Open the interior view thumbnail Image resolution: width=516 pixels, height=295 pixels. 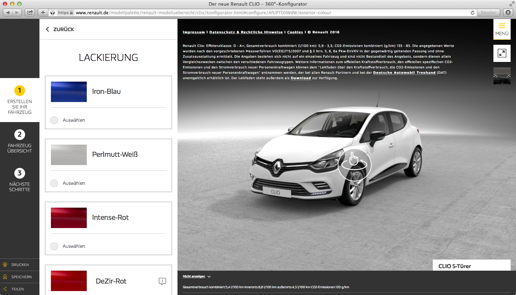pos(502,76)
